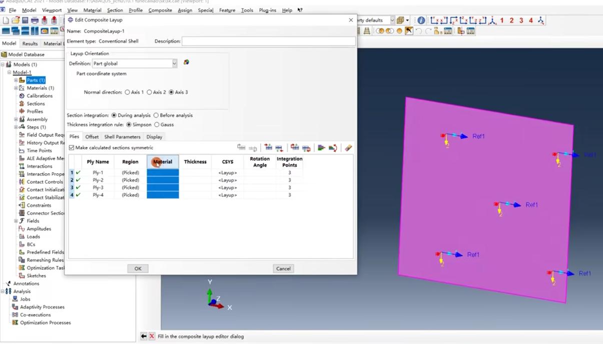The width and height of the screenshot is (603, 344).
Task: Click the invert plies pattern icon
Action: point(333,148)
